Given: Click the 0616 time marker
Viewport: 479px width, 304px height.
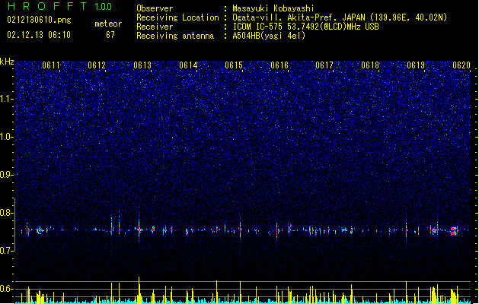Looking at the screenshot, I should pyautogui.click(x=279, y=65).
